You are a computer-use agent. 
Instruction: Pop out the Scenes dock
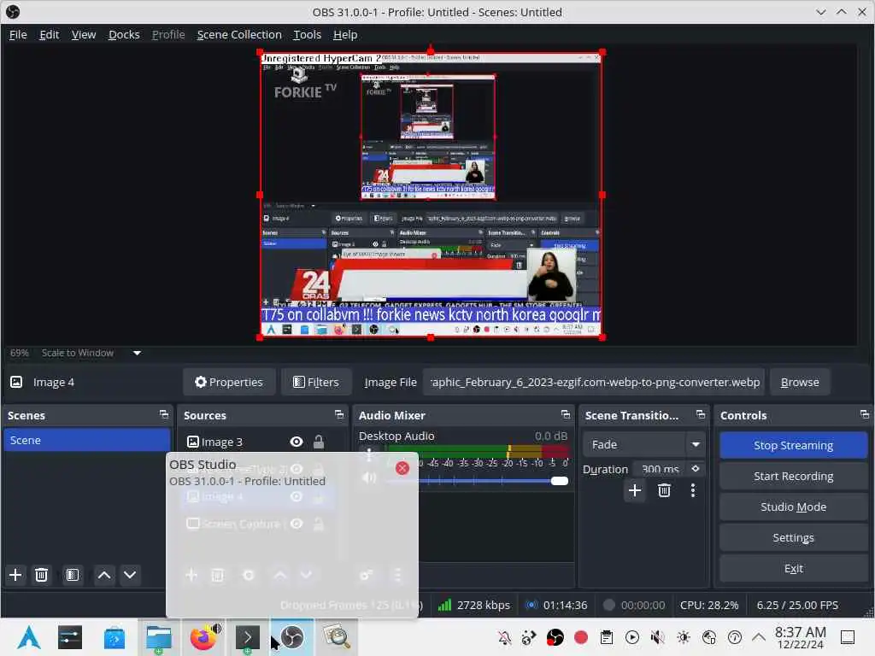163,414
